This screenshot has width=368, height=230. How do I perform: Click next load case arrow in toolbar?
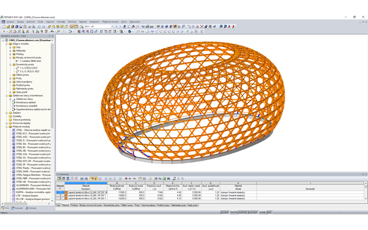(120, 27)
